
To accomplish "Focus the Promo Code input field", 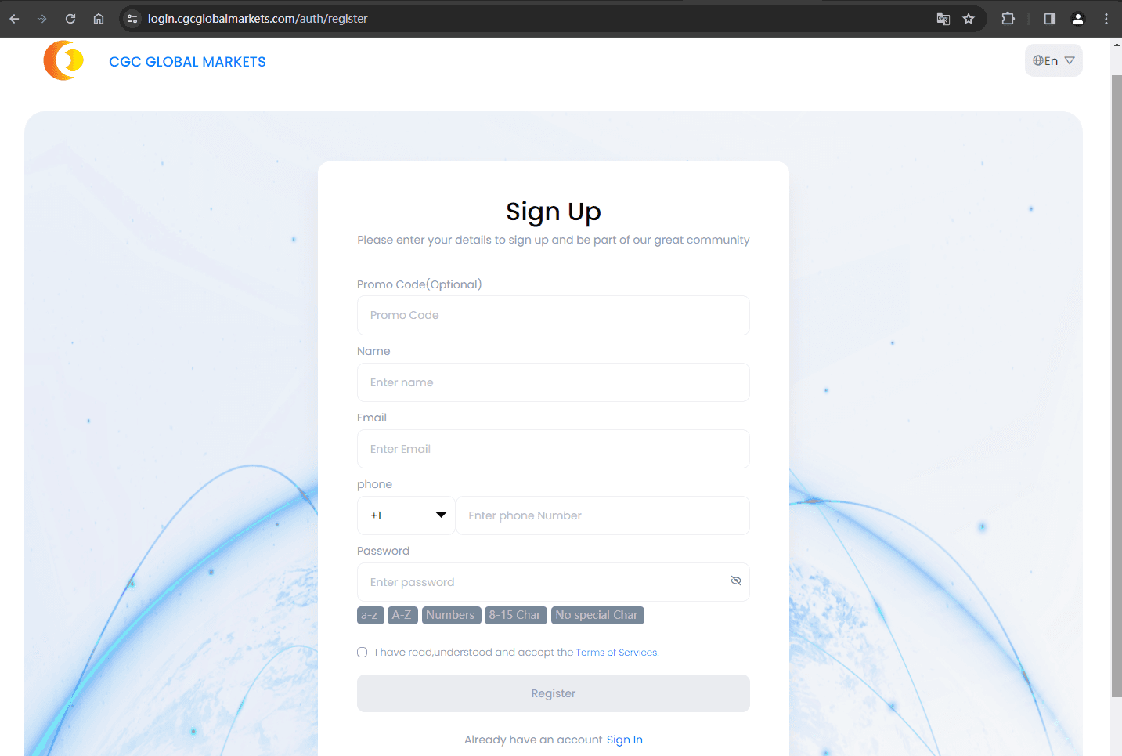I will pos(554,315).
